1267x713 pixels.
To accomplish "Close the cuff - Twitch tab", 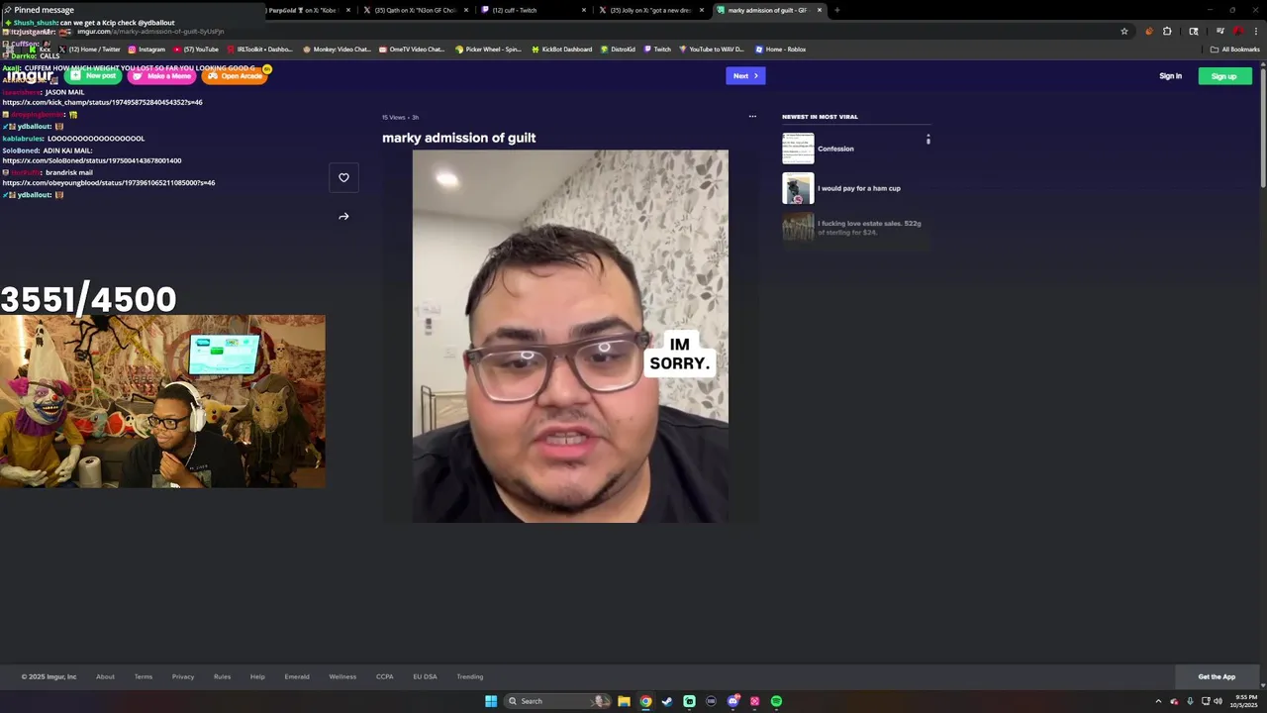I will click(584, 10).
